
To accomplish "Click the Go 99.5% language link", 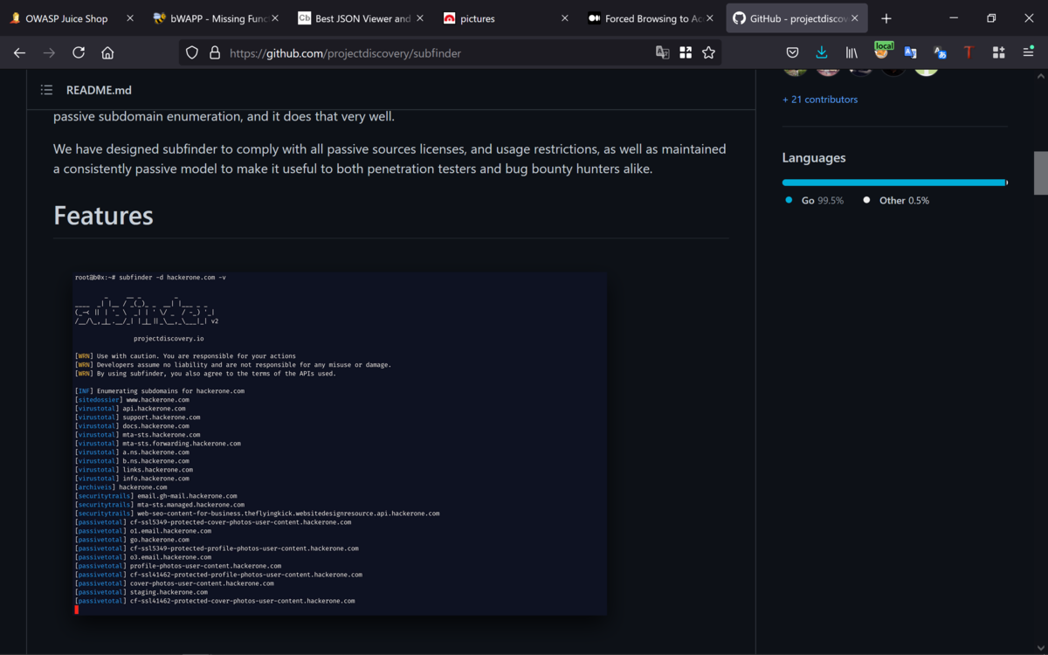I will pos(814,201).
